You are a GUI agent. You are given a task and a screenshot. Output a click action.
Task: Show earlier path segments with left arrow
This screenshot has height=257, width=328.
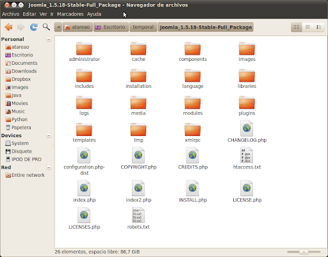[x=58, y=27]
